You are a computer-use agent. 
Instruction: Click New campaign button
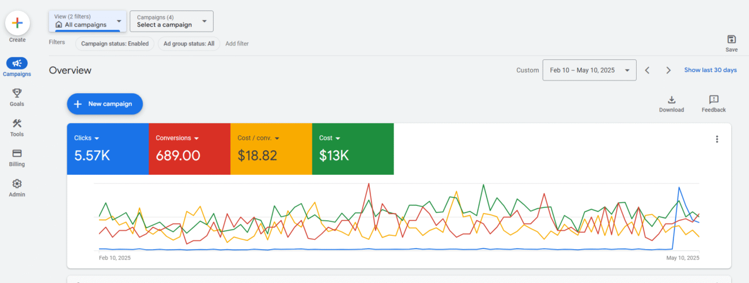[x=105, y=104]
